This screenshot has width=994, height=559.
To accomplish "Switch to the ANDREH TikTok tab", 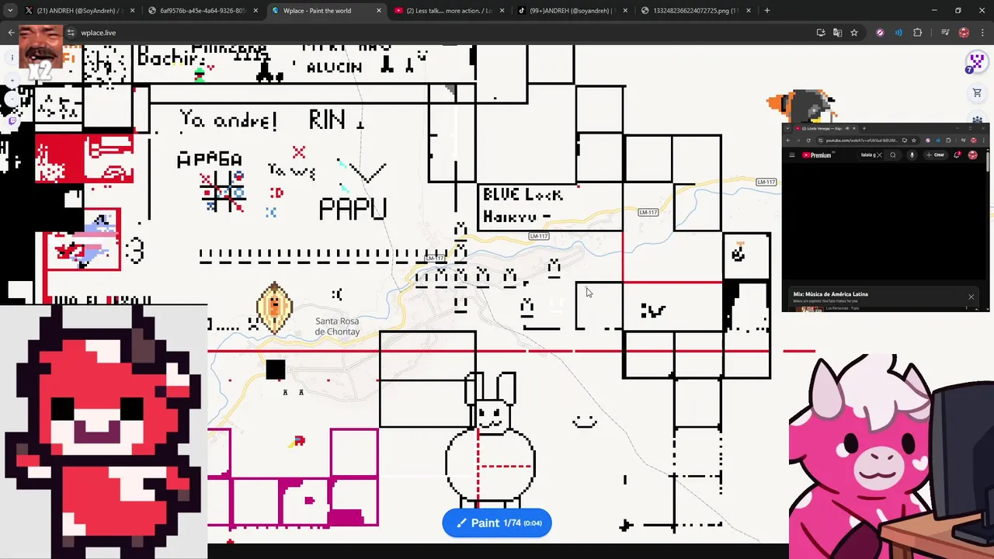I will click(572, 11).
